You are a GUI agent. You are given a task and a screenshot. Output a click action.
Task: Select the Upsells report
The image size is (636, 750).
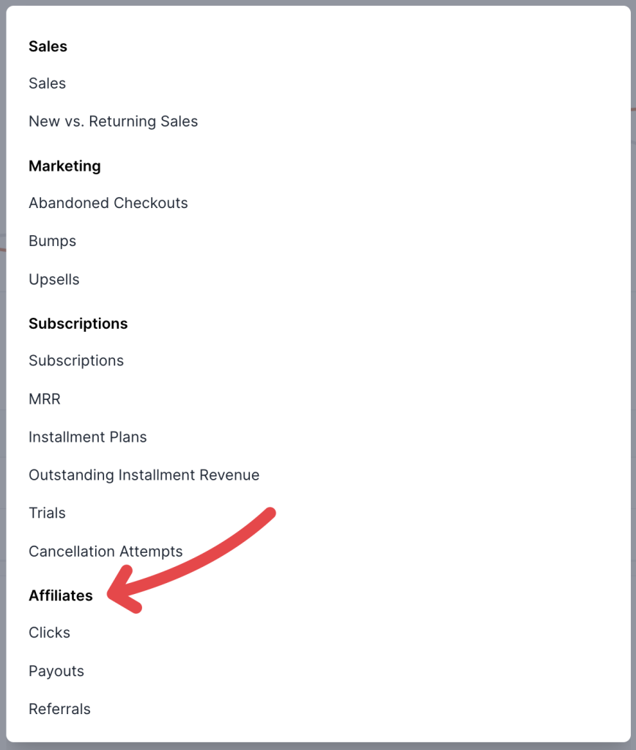pyautogui.click(x=53, y=280)
